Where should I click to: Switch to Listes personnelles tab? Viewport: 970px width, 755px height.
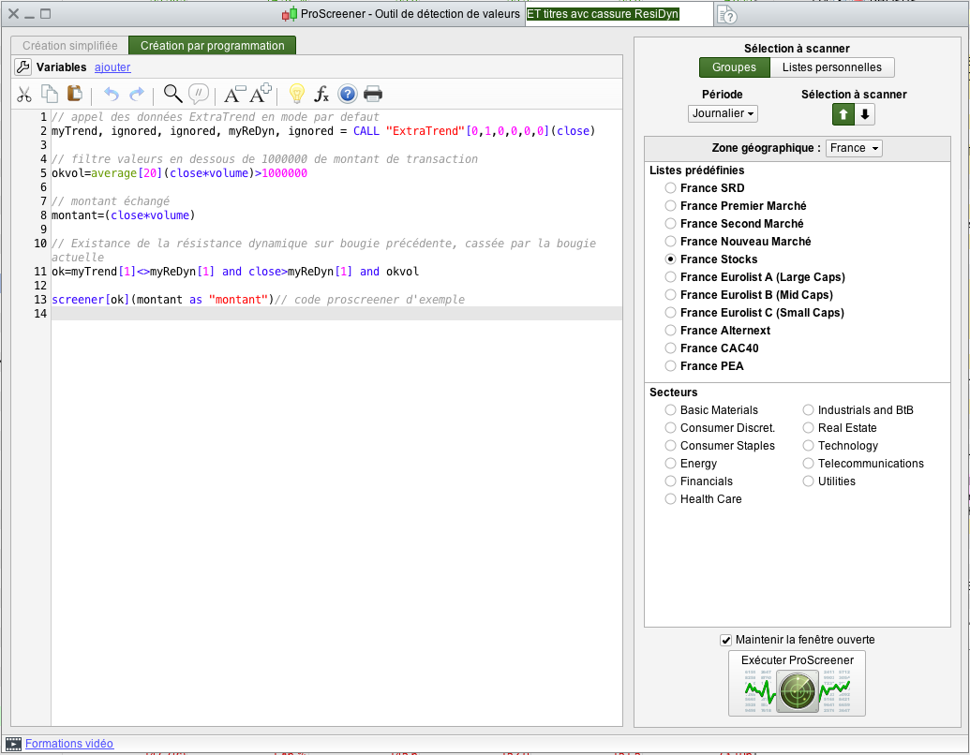tap(831, 67)
